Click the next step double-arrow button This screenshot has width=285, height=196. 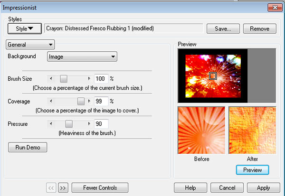click(63, 187)
